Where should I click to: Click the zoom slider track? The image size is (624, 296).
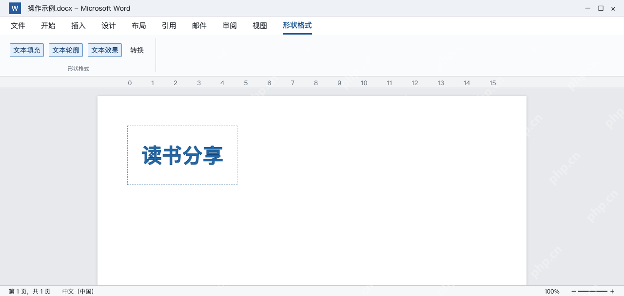pyautogui.click(x=593, y=291)
